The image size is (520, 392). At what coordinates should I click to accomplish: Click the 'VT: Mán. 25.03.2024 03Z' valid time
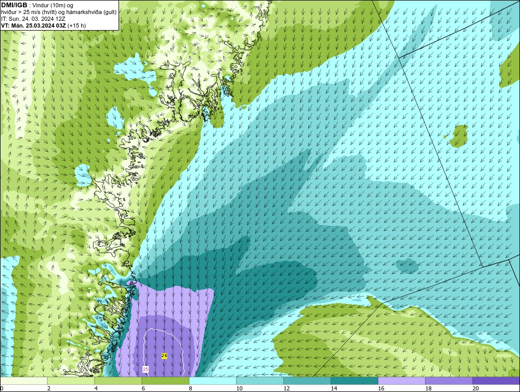tap(34, 26)
